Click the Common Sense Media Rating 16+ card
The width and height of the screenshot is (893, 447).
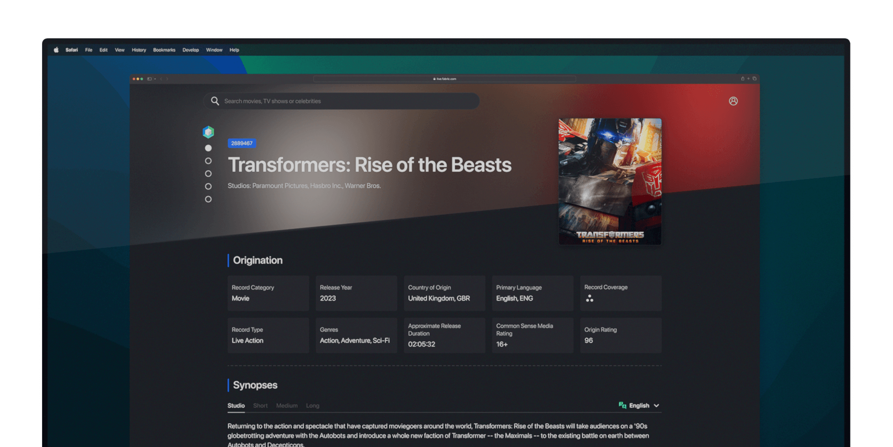532,335
